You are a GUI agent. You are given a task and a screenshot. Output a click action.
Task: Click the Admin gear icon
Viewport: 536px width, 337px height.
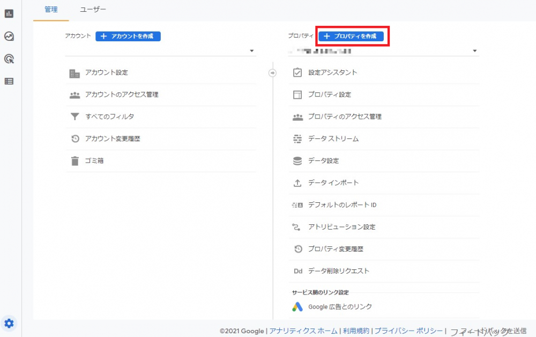9,323
